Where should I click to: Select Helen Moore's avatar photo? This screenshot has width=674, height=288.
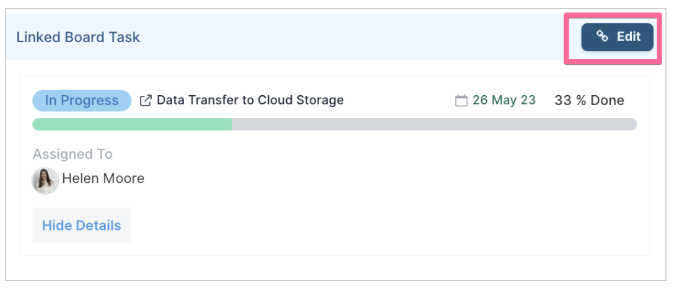click(45, 180)
